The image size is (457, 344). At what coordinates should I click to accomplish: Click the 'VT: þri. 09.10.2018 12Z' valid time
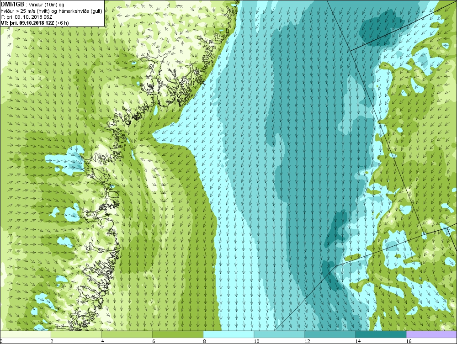tap(27, 23)
